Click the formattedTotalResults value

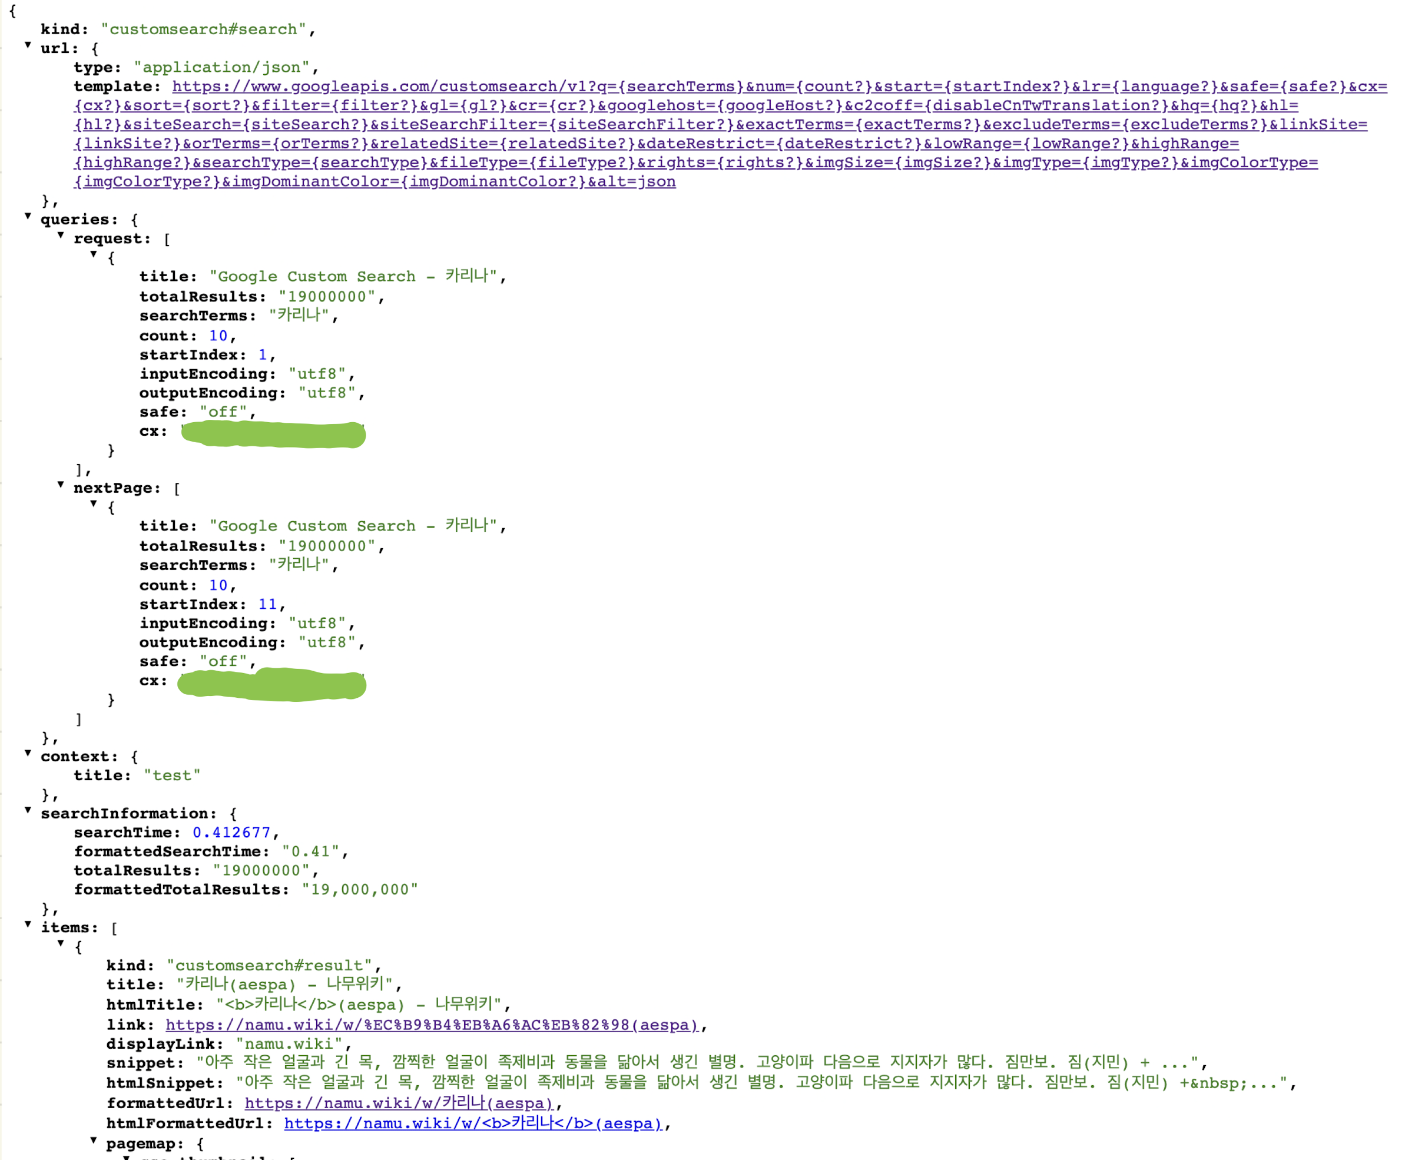(x=359, y=890)
